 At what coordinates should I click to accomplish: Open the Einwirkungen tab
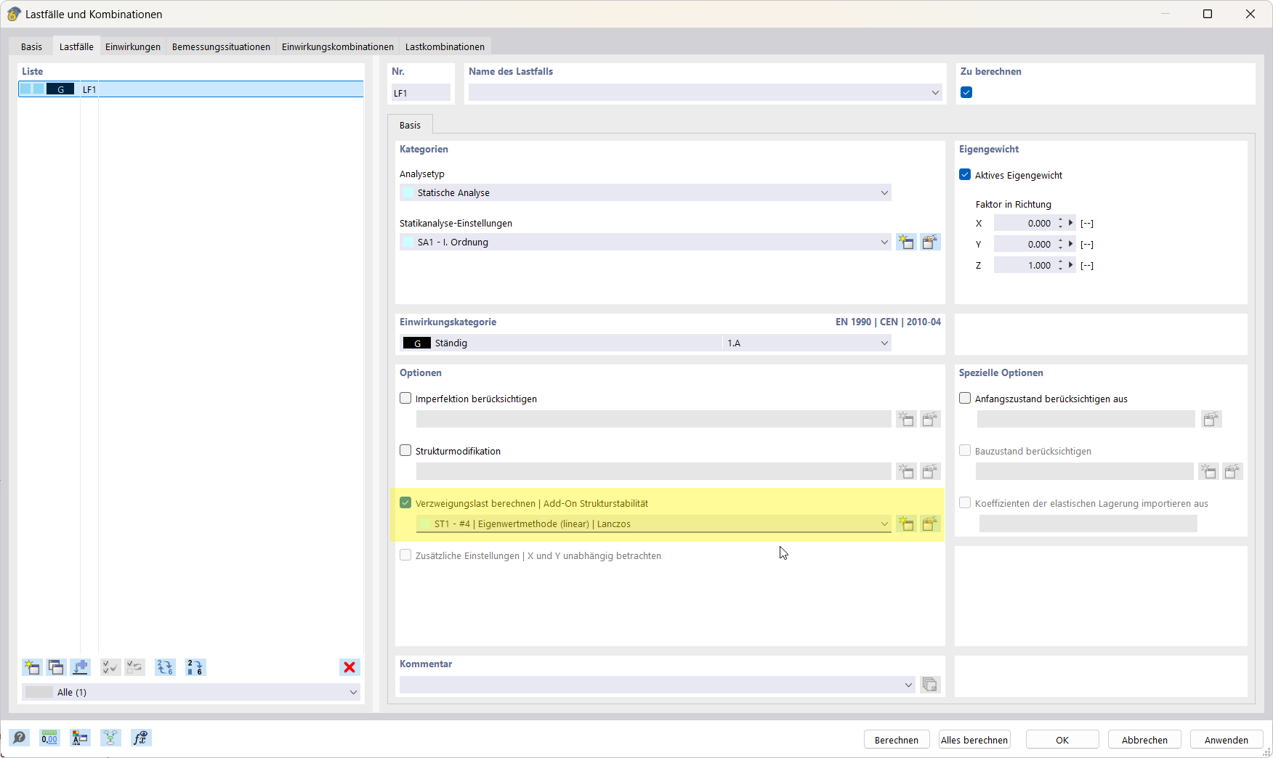(133, 47)
